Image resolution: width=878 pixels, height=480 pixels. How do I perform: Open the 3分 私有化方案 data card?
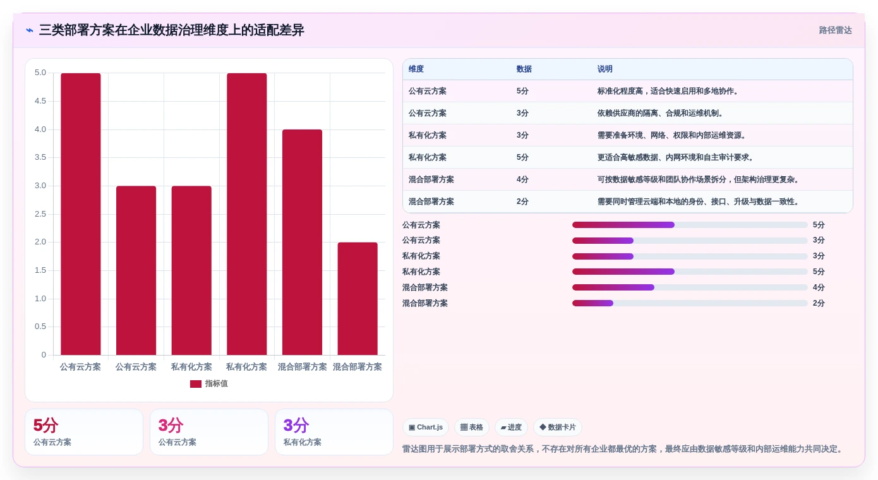pyautogui.click(x=334, y=432)
